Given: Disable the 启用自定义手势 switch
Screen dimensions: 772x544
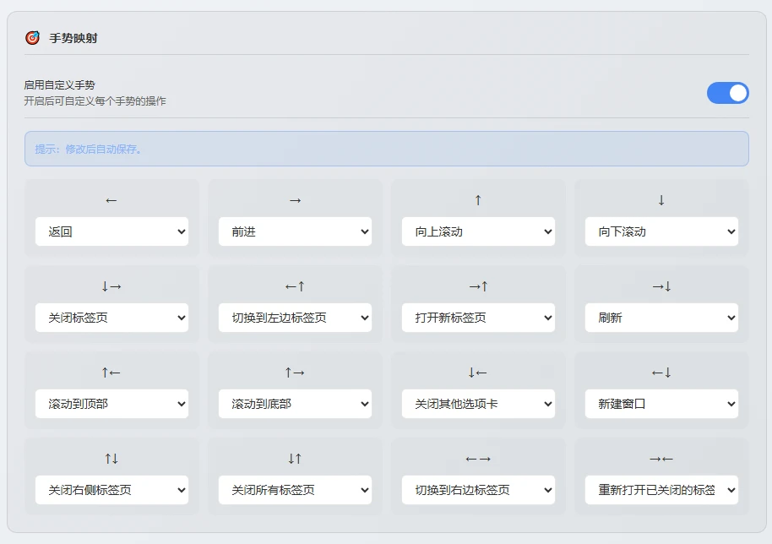Looking at the screenshot, I should (x=727, y=93).
